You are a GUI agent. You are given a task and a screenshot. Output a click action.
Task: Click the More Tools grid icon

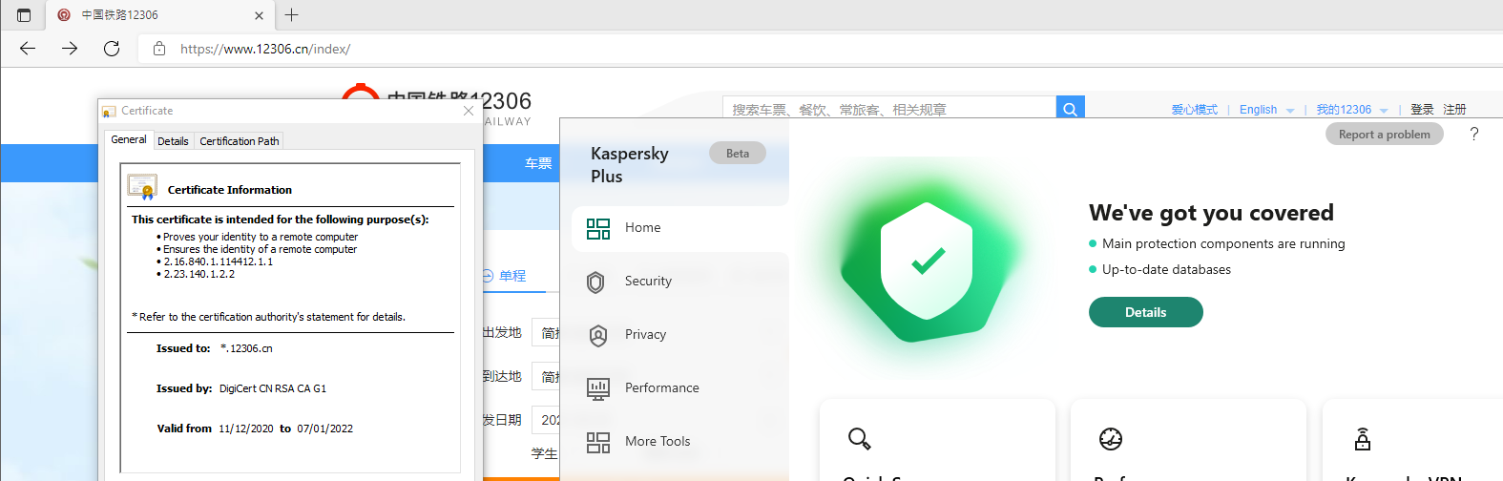598,442
